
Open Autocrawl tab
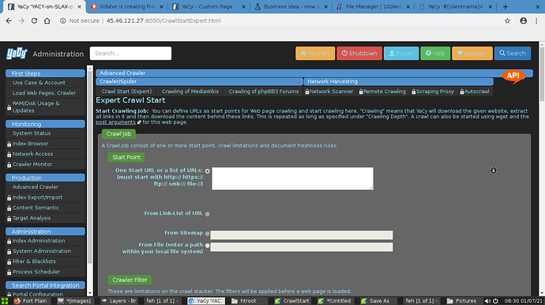(x=475, y=91)
